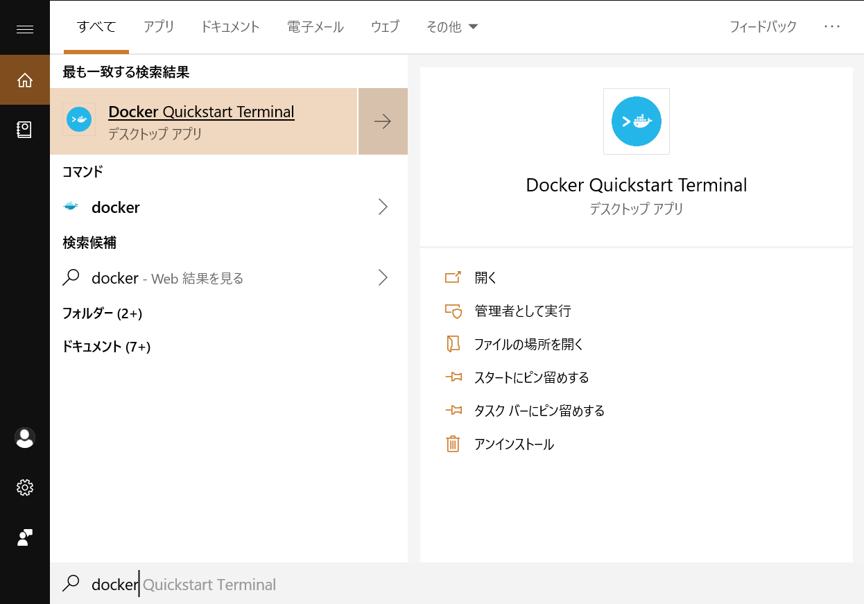Switch to the 電子メール tab
864x604 pixels.
(316, 27)
